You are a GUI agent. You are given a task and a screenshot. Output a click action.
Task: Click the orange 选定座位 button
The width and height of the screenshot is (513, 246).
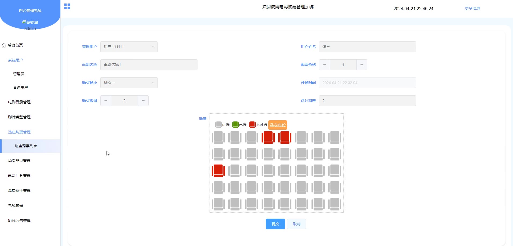pyautogui.click(x=278, y=125)
